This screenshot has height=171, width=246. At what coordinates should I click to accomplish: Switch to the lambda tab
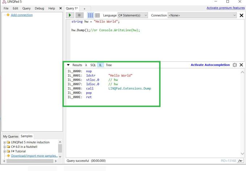[x=86, y=65]
